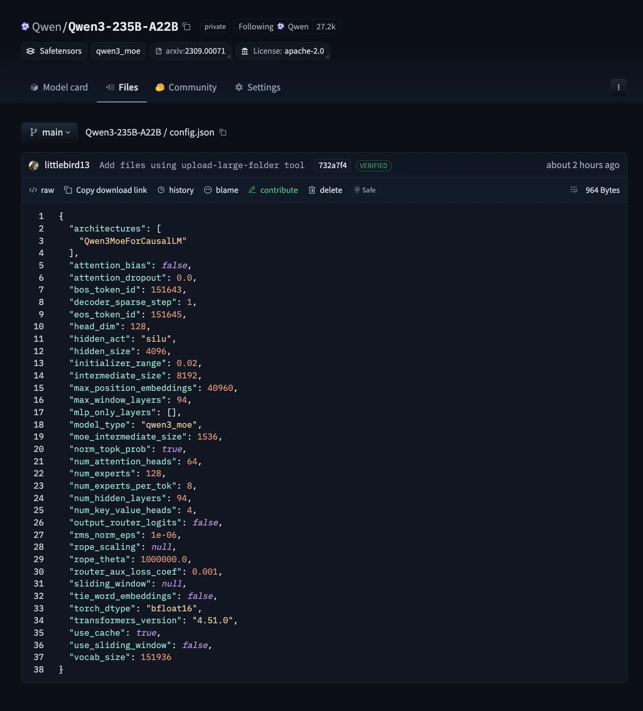Click the value 40960
The height and width of the screenshot is (711, 643).
[x=220, y=388]
